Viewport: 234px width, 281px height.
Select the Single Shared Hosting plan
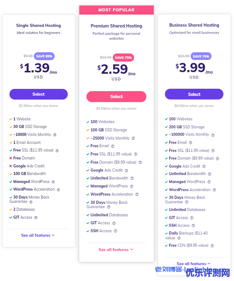(38, 94)
